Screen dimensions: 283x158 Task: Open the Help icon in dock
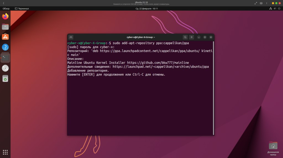coord(5,47)
